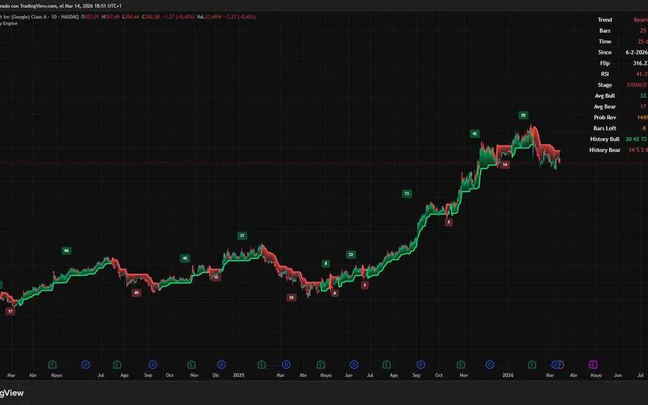Select the green 86 bull-run label
648x405 pixels.
click(x=67, y=251)
